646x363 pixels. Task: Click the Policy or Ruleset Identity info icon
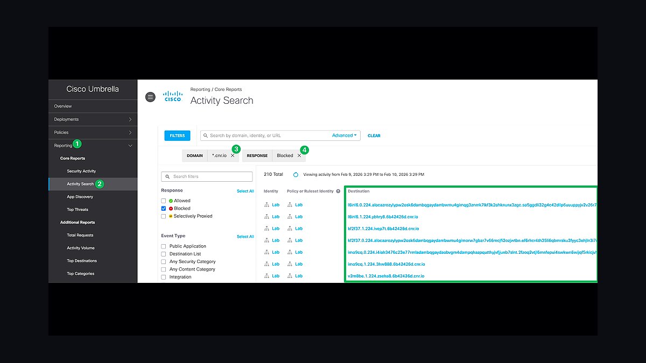(x=339, y=191)
